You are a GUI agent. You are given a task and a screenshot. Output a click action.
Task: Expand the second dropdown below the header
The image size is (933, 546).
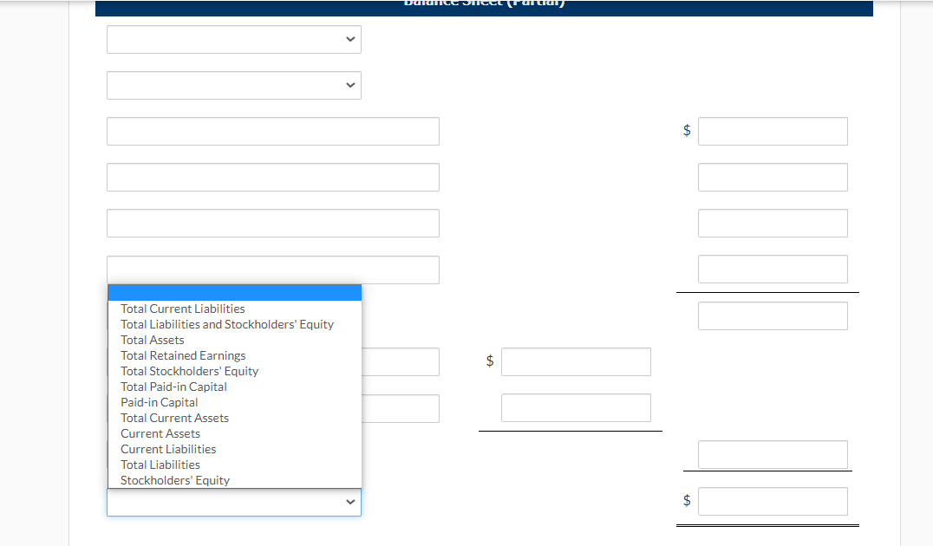click(x=234, y=85)
